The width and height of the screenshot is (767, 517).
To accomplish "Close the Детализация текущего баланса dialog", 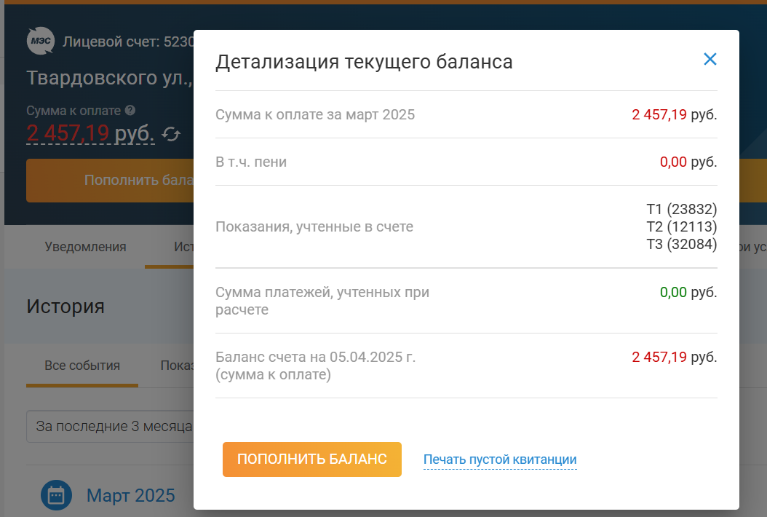I will pos(710,60).
